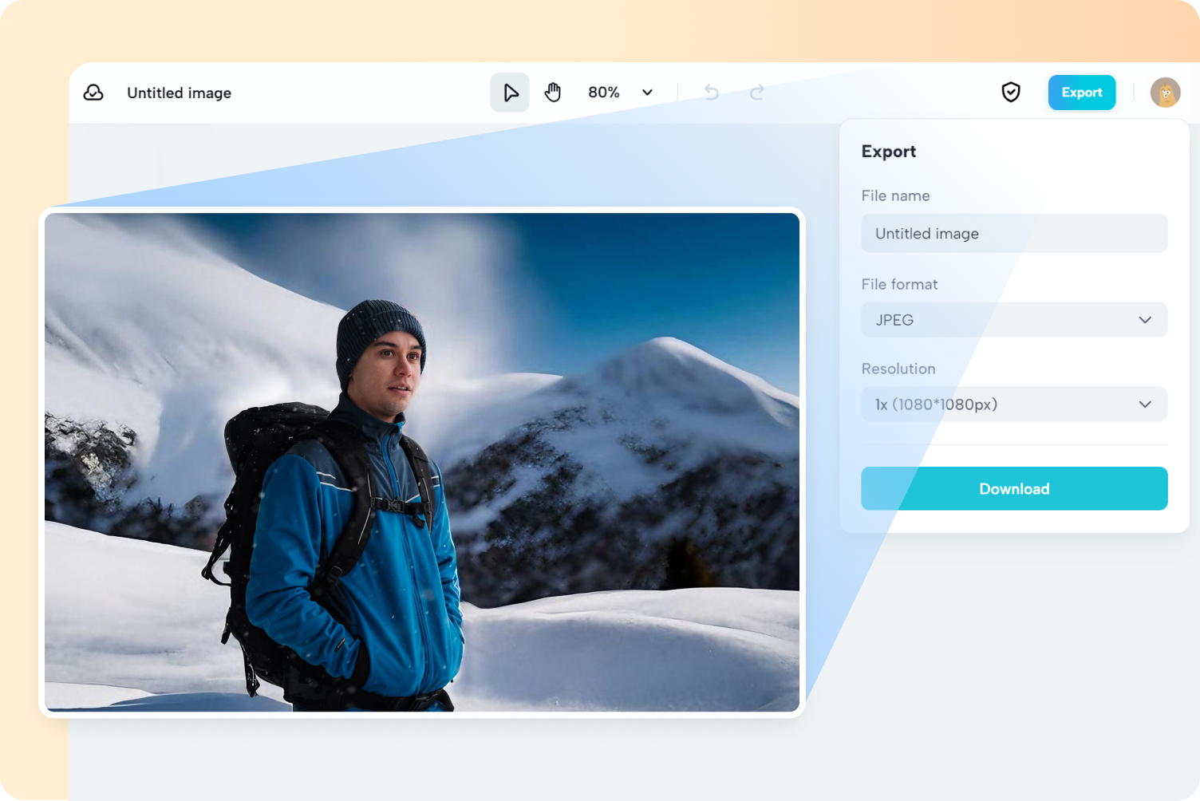
Task: Open the JPEG file format dropdown
Action: 1014,320
